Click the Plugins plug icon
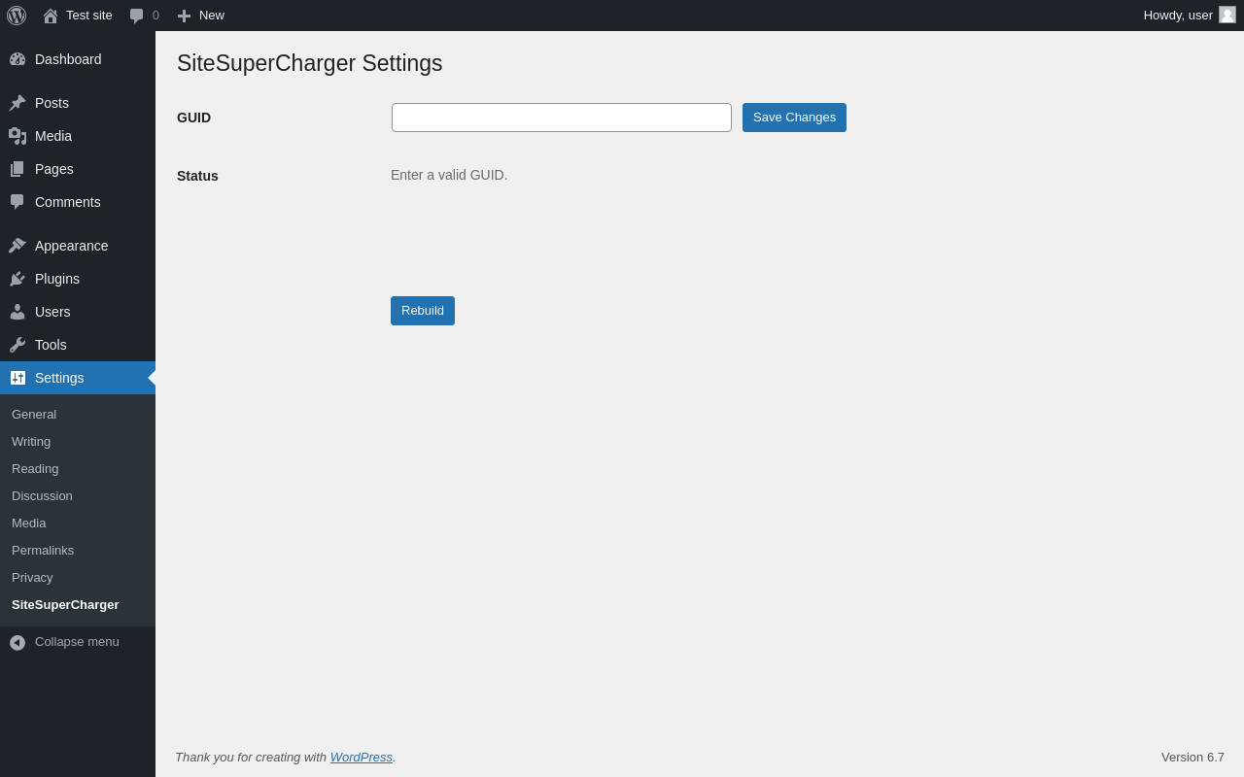This screenshot has height=777, width=1244. pyautogui.click(x=17, y=279)
